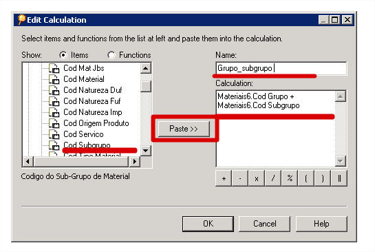
Task: Click item list vertical scrollbar thumb
Action: (146, 86)
